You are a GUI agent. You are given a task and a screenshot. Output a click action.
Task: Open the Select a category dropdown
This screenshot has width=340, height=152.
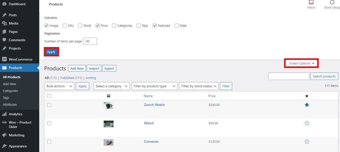coord(112,86)
